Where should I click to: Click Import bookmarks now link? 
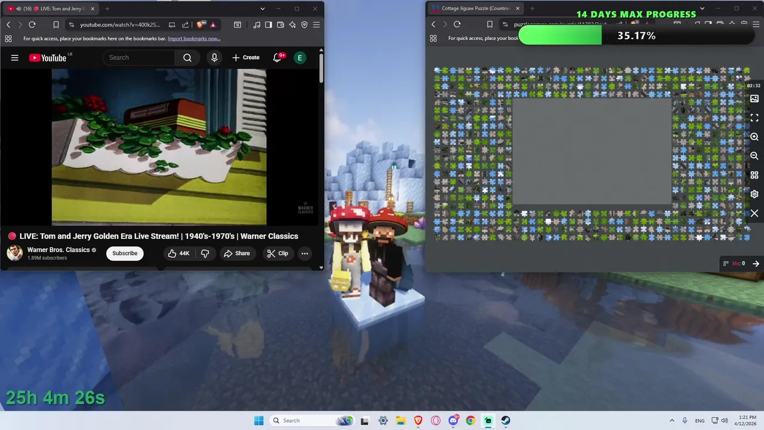pos(194,38)
